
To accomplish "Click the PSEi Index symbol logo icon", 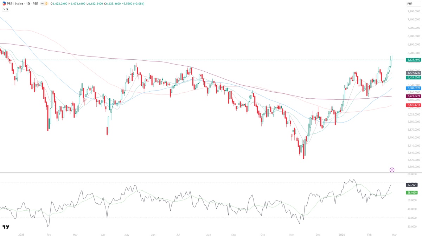I will click(x=4, y=3).
